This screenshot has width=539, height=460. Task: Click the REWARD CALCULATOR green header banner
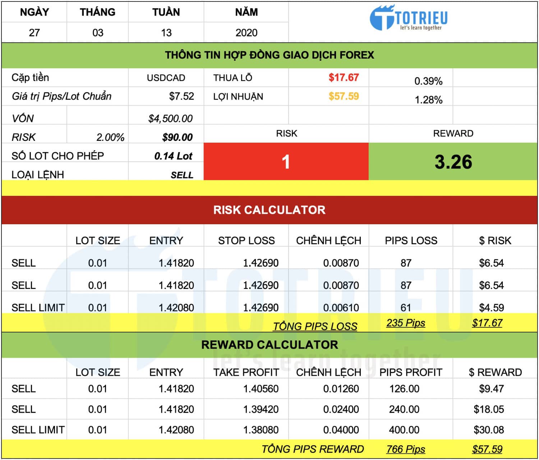click(x=269, y=345)
